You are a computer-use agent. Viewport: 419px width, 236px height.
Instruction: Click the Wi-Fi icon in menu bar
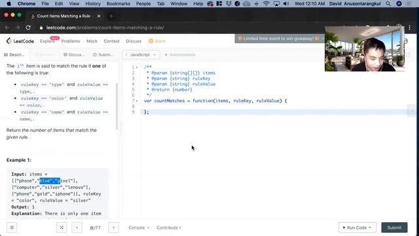(x=266, y=3)
